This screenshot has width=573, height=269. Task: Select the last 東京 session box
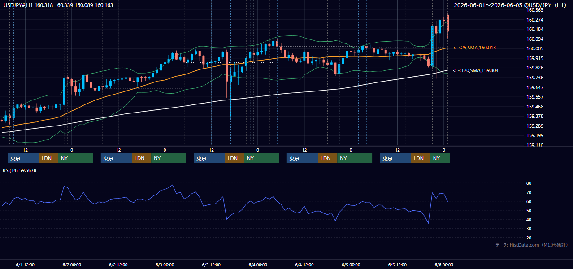click(395, 158)
